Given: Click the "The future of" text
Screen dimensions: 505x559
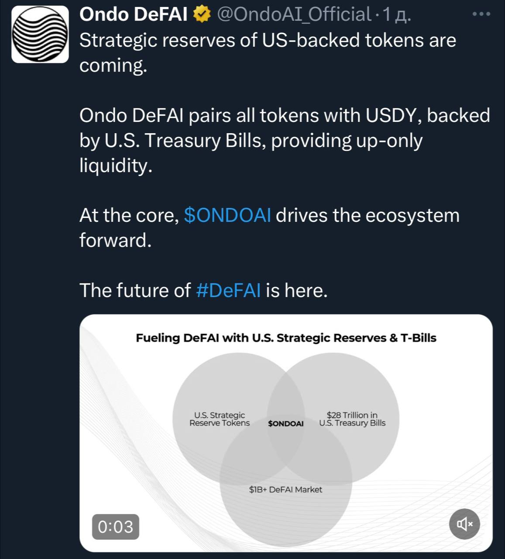Looking at the screenshot, I should pos(135,290).
